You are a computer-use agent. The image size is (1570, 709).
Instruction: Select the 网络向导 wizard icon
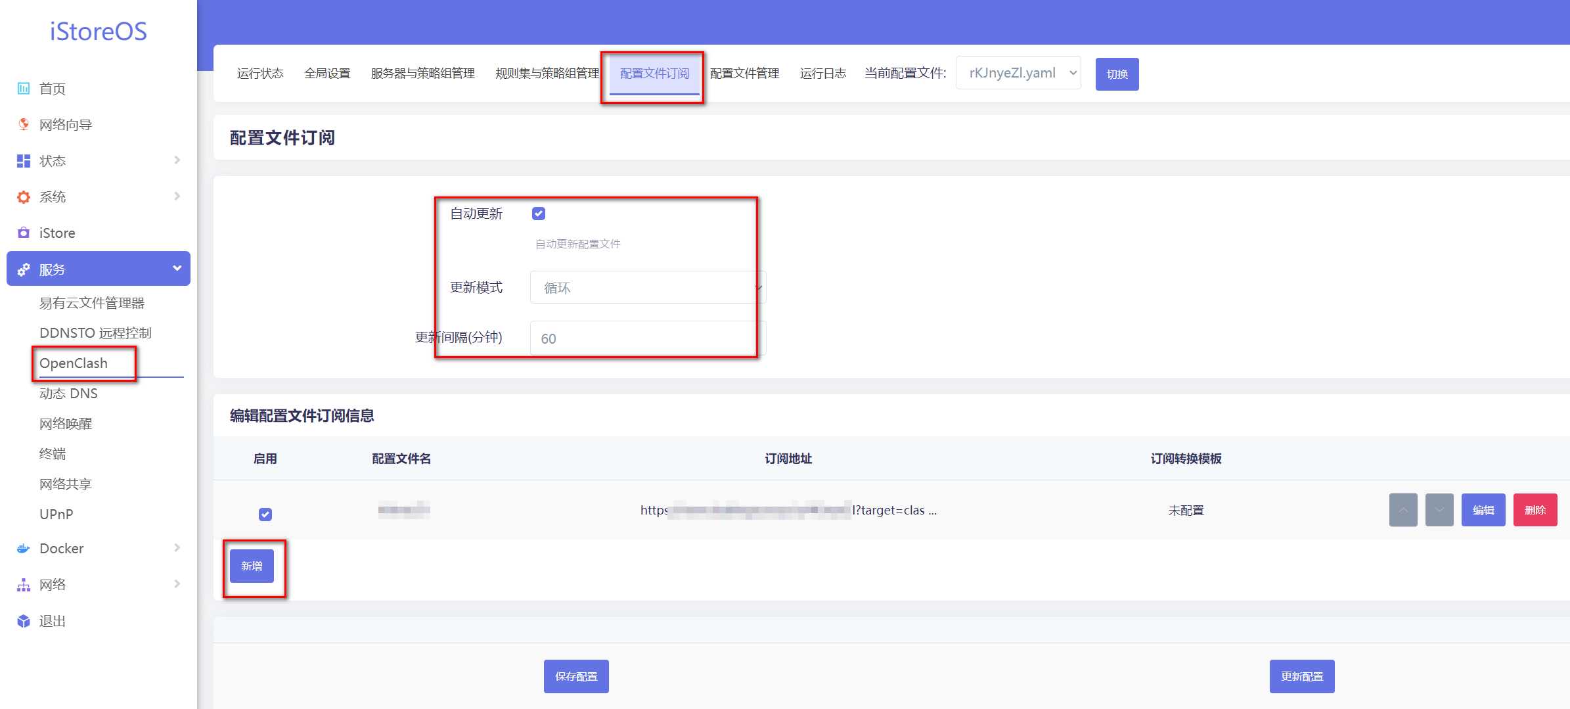coord(23,124)
